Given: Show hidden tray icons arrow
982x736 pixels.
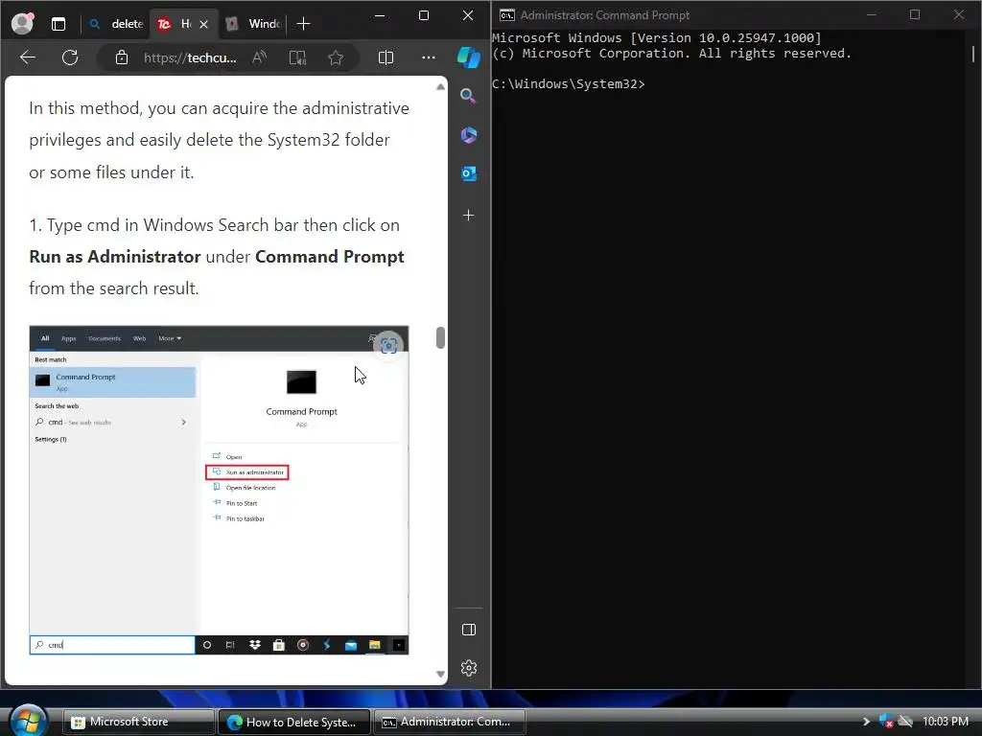Looking at the screenshot, I should click(x=866, y=722).
